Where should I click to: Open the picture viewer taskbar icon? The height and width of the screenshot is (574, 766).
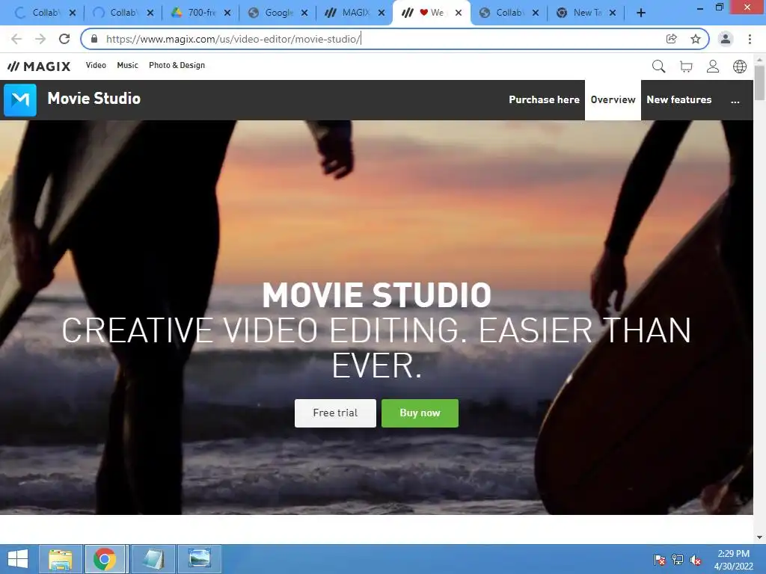(x=200, y=559)
